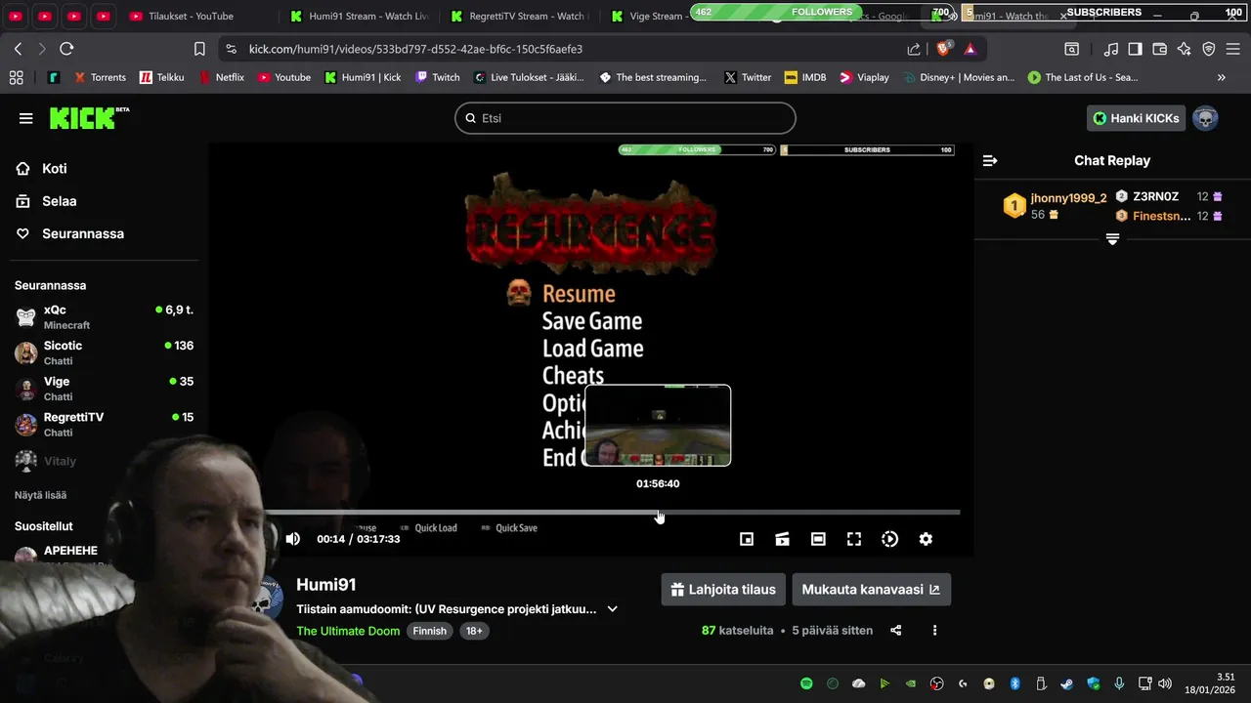Open the Kick hamburger sidebar menu
Screen dimensions: 1251x703
(x=25, y=118)
